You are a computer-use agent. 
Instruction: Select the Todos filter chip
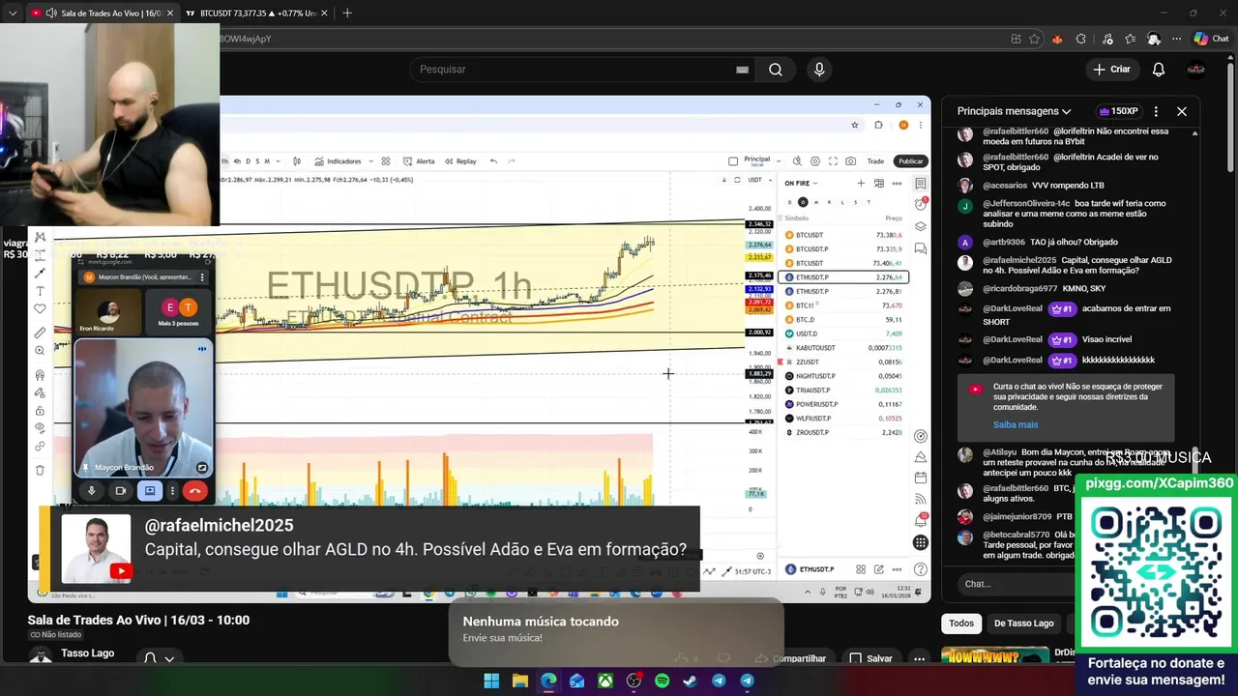961,623
